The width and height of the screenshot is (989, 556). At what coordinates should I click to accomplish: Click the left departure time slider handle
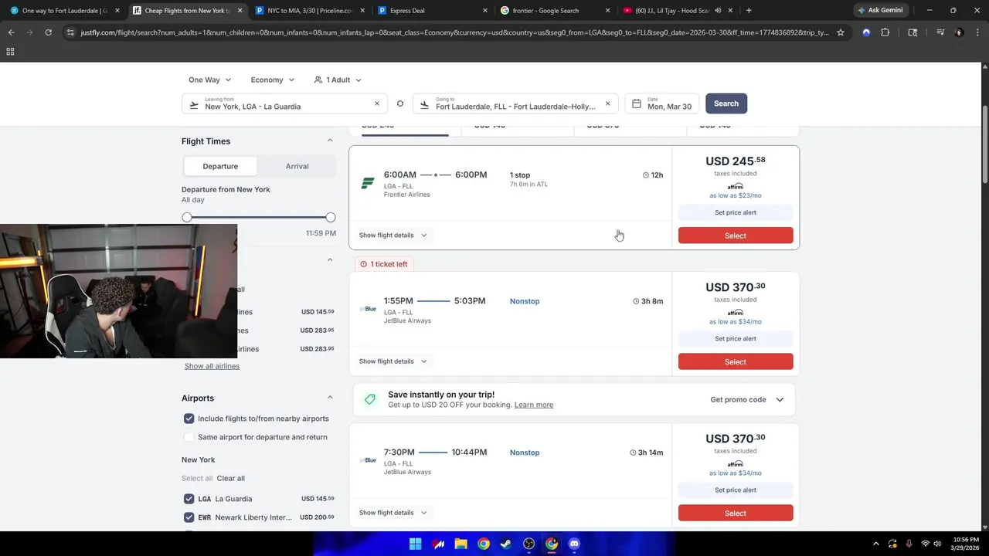click(x=187, y=218)
